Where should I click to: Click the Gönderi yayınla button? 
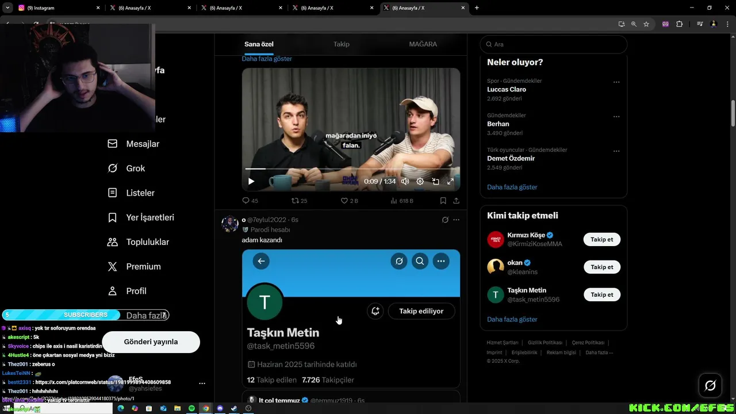pyautogui.click(x=151, y=342)
